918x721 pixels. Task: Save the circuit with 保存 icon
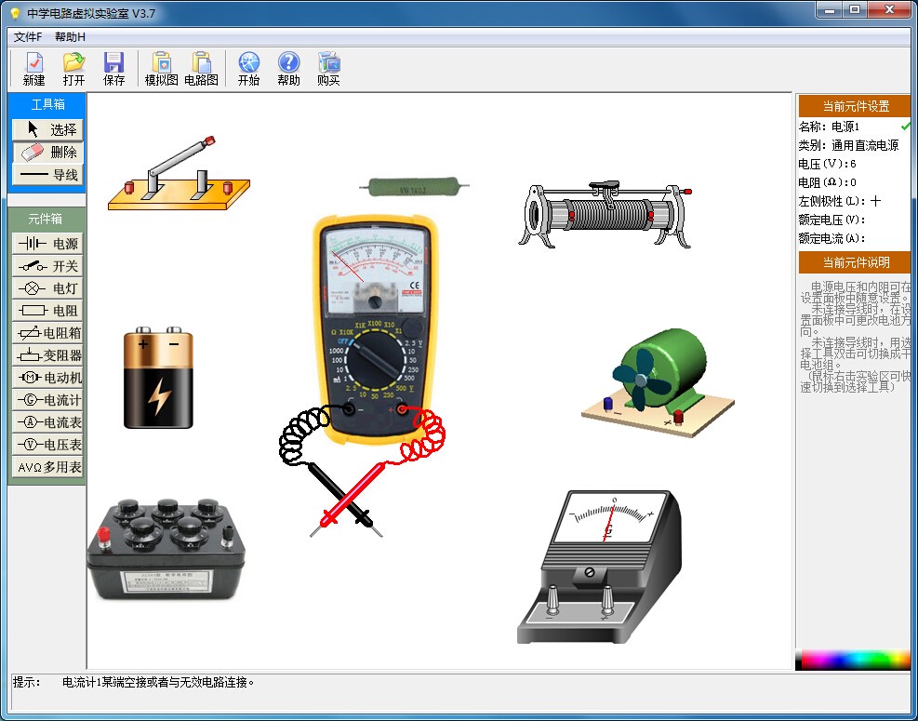click(113, 69)
